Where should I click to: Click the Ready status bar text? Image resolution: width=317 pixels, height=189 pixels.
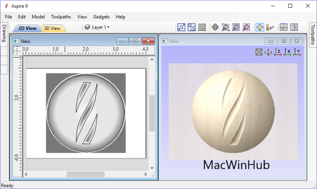click(x=7, y=185)
